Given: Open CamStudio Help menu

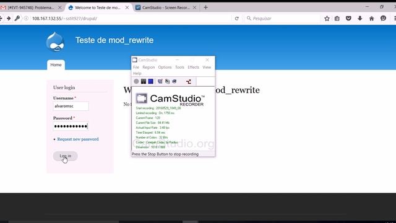Looking at the screenshot, I should point(137,74).
